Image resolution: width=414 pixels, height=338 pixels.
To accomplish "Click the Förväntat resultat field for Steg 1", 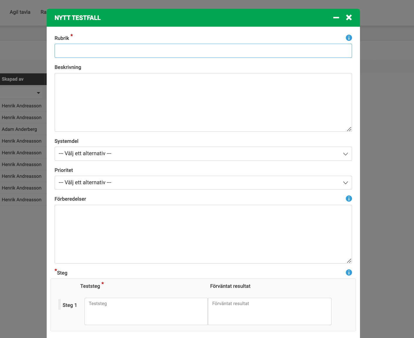I will pyautogui.click(x=269, y=311).
